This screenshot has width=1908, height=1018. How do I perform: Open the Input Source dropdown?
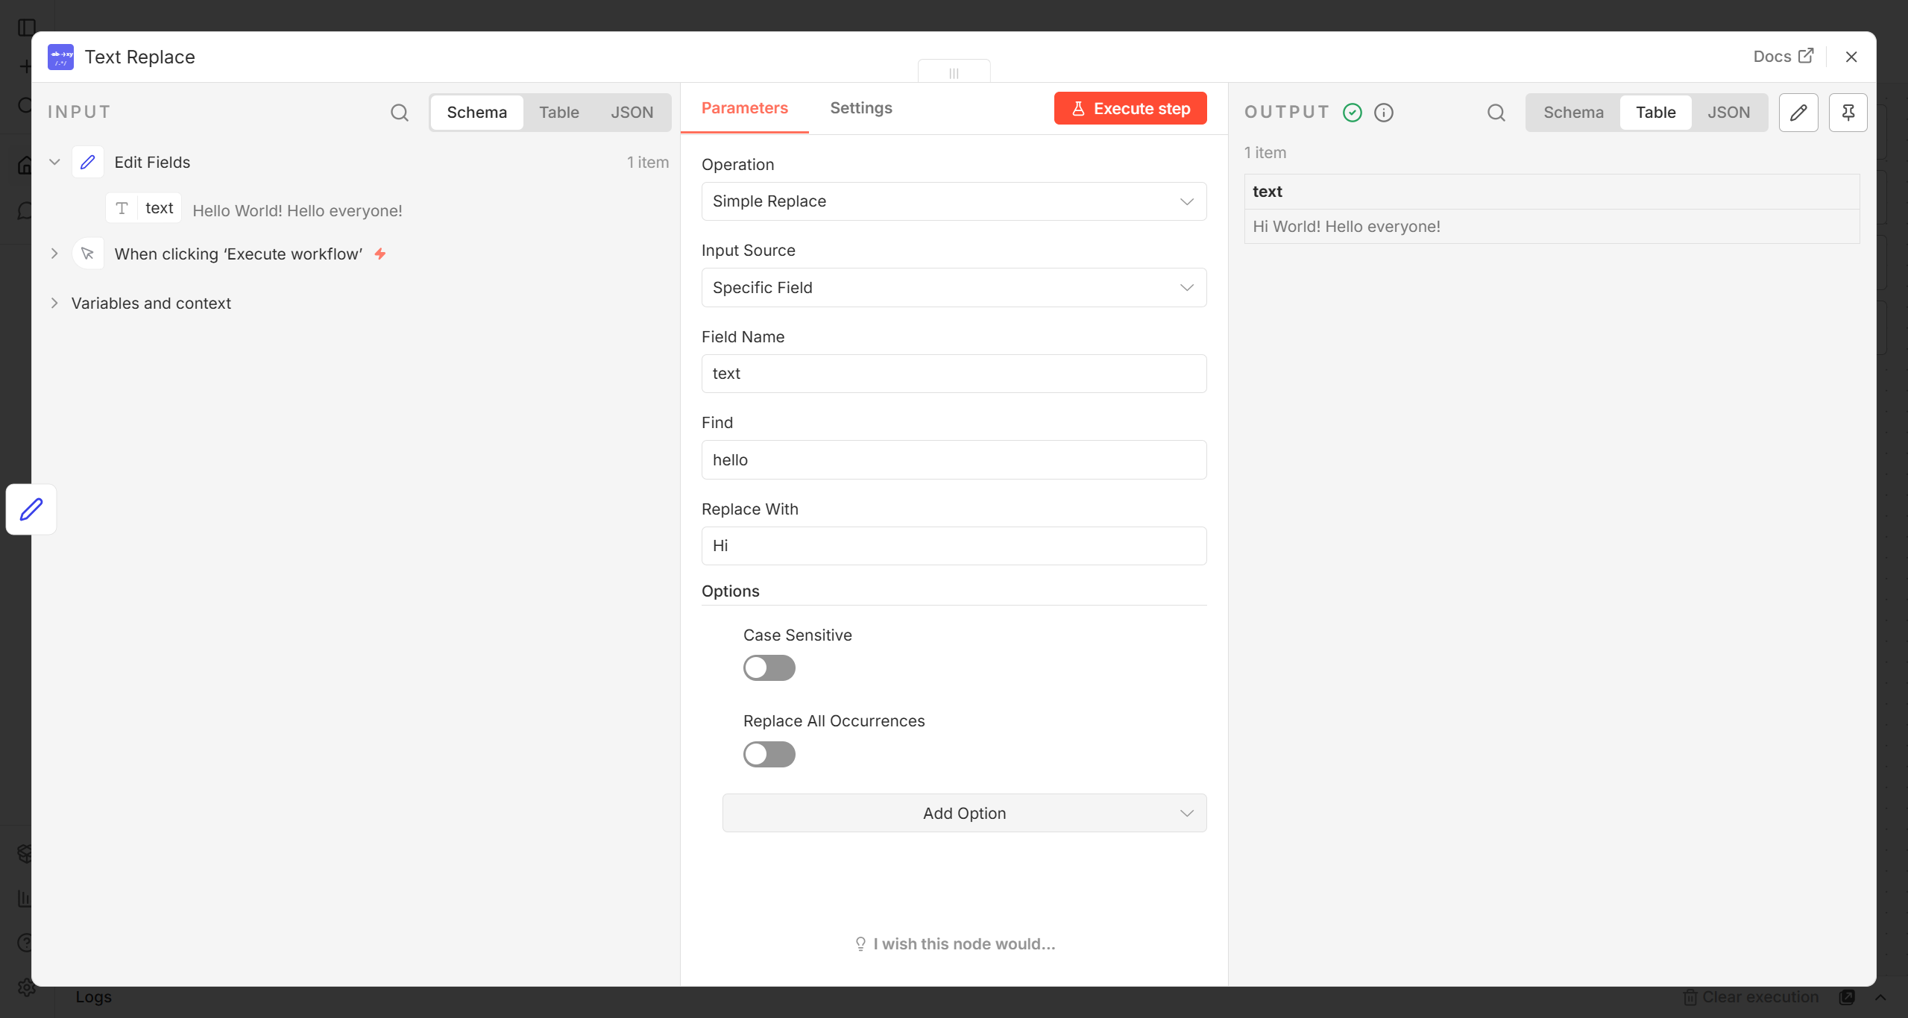pyautogui.click(x=954, y=288)
